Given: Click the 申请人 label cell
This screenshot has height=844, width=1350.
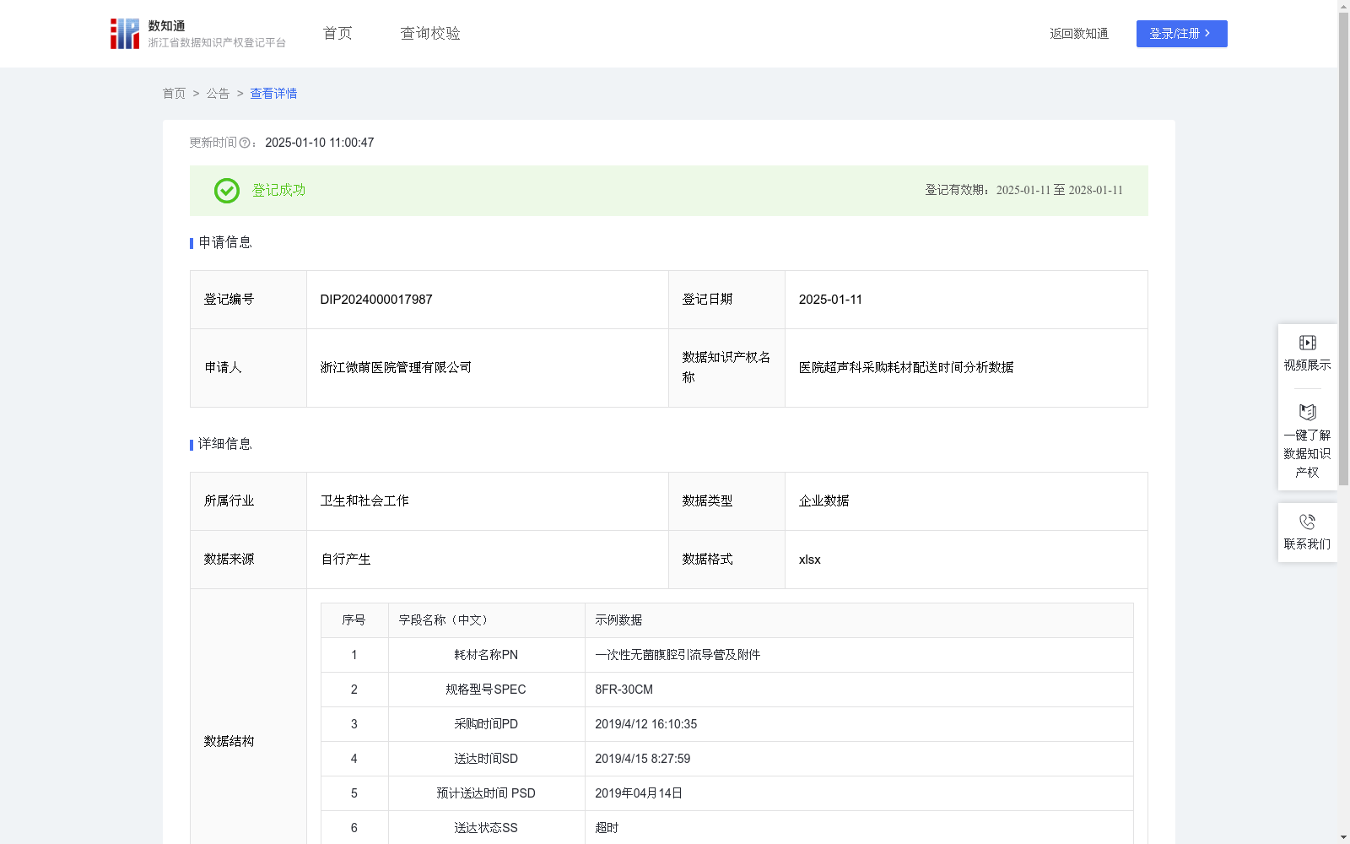Looking at the screenshot, I should [x=249, y=368].
